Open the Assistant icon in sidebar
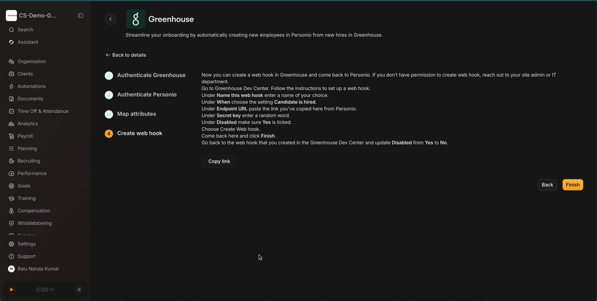This screenshot has width=597, height=301. coord(11,42)
